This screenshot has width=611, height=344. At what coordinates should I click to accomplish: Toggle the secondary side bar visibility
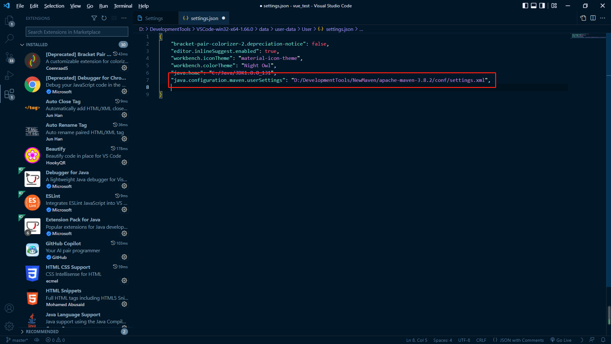pyautogui.click(x=542, y=6)
